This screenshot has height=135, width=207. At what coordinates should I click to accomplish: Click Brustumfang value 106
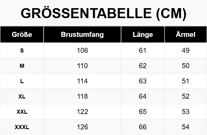click(82, 51)
